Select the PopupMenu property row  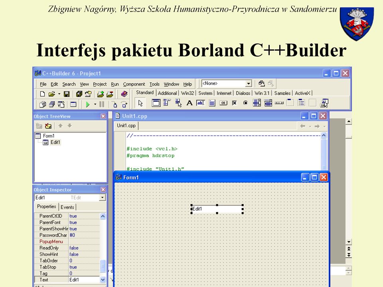[67, 242]
